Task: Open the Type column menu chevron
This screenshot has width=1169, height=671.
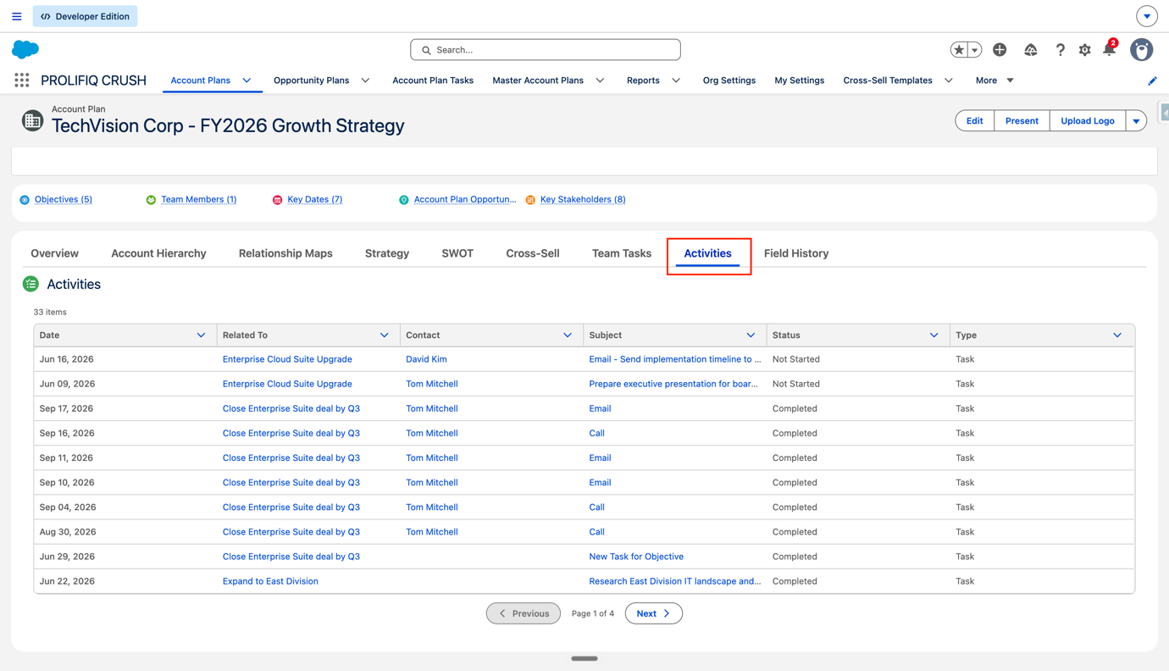Action: 1117,335
